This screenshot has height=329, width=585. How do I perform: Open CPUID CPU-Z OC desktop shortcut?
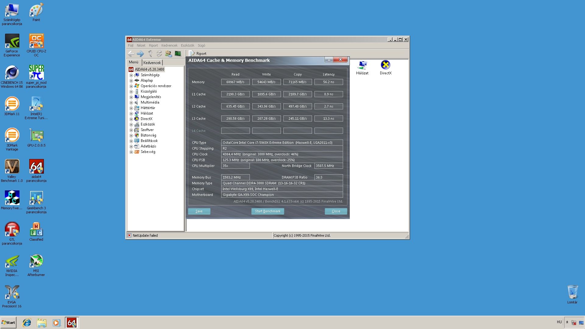(x=36, y=45)
